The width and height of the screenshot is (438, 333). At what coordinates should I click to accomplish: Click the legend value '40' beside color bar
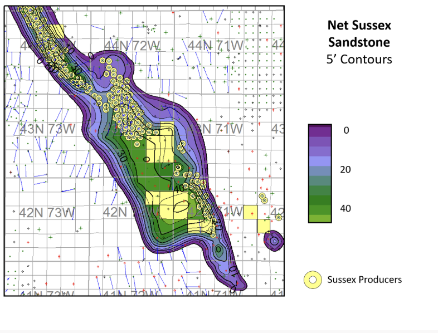(x=345, y=208)
